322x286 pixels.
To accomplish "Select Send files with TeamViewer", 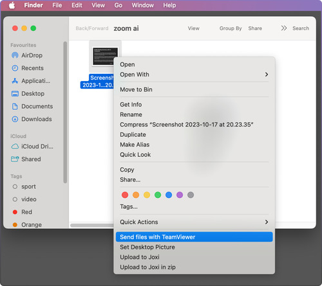I will click(x=194, y=237).
